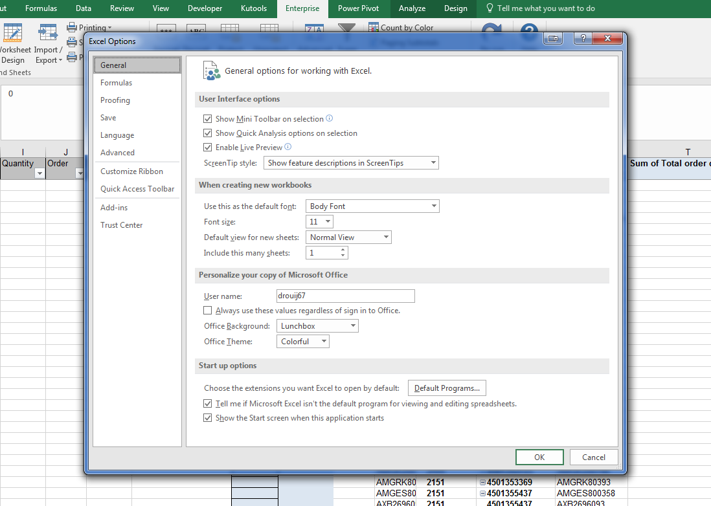Open the Developer ribbon tab

coord(205,8)
